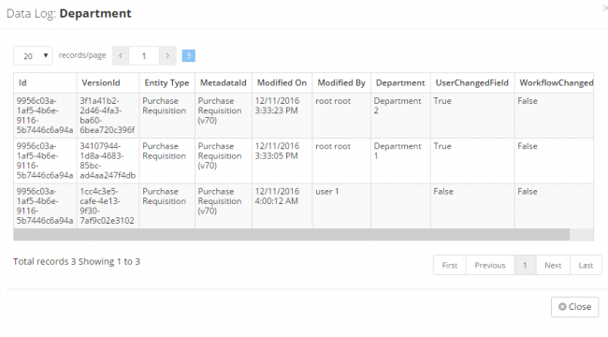Screen dimensions: 608x337
Task: Click the 'Department 1' cell
Action: 400,161
